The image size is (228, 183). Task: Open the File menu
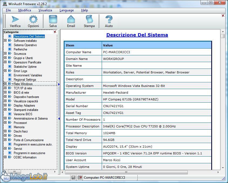click(8, 10)
